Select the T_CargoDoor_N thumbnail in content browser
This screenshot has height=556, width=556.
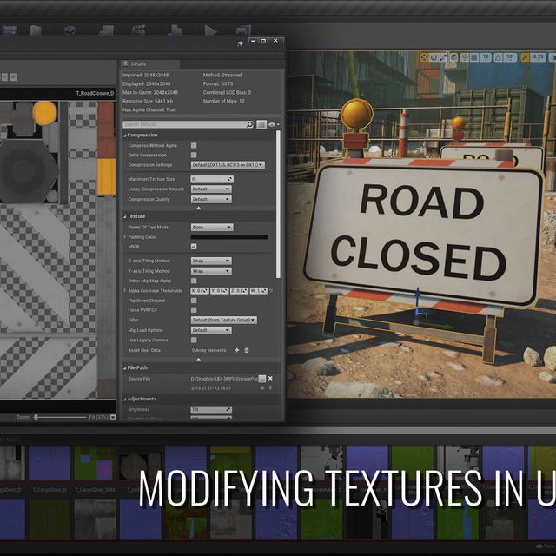(x=50, y=462)
